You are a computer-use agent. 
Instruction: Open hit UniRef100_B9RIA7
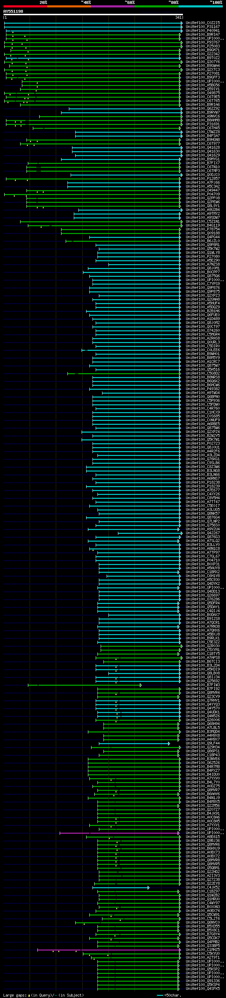click(x=203, y=34)
